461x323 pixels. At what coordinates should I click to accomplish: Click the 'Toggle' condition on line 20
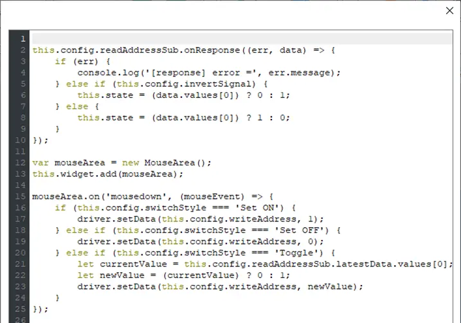pos(195,253)
